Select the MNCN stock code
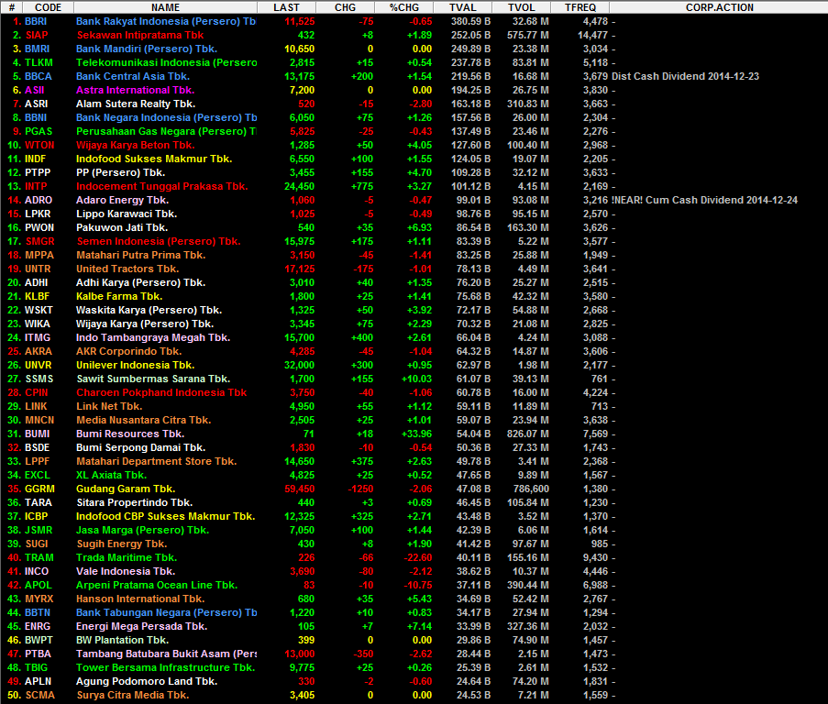The image size is (828, 704). click(x=39, y=420)
